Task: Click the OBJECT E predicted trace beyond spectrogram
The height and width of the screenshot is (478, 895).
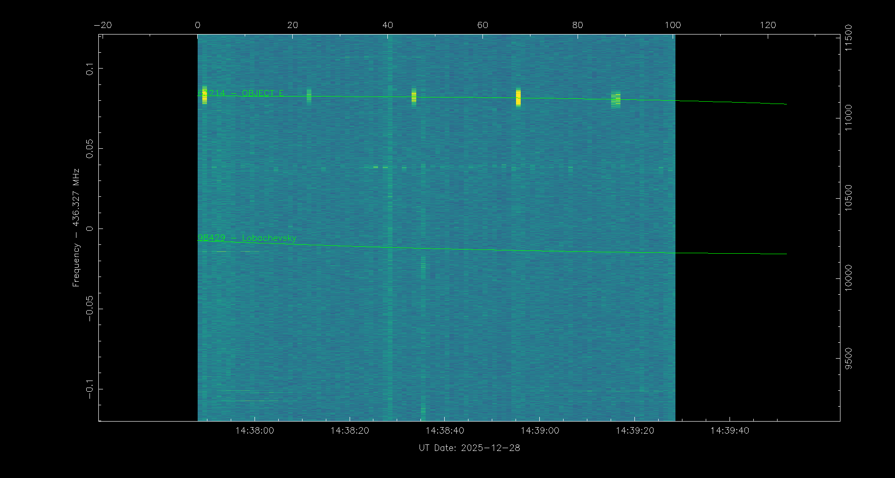Action: pyautogui.click(x=732, y=102)
